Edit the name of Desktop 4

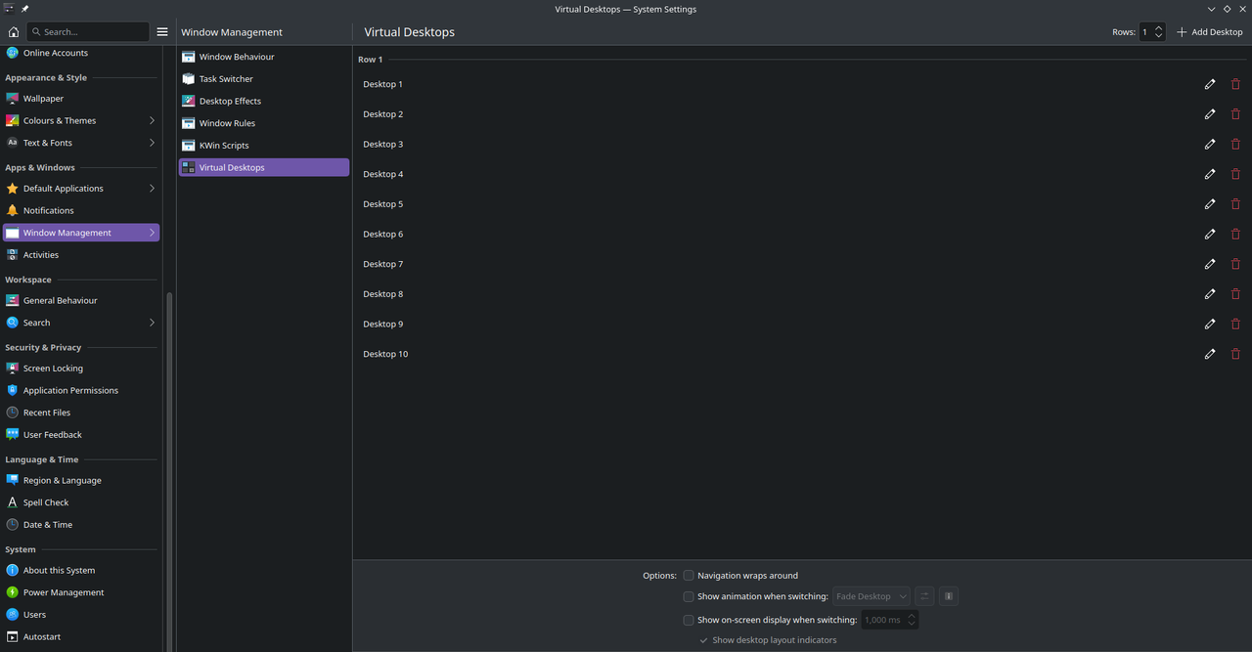point(1210,174)
